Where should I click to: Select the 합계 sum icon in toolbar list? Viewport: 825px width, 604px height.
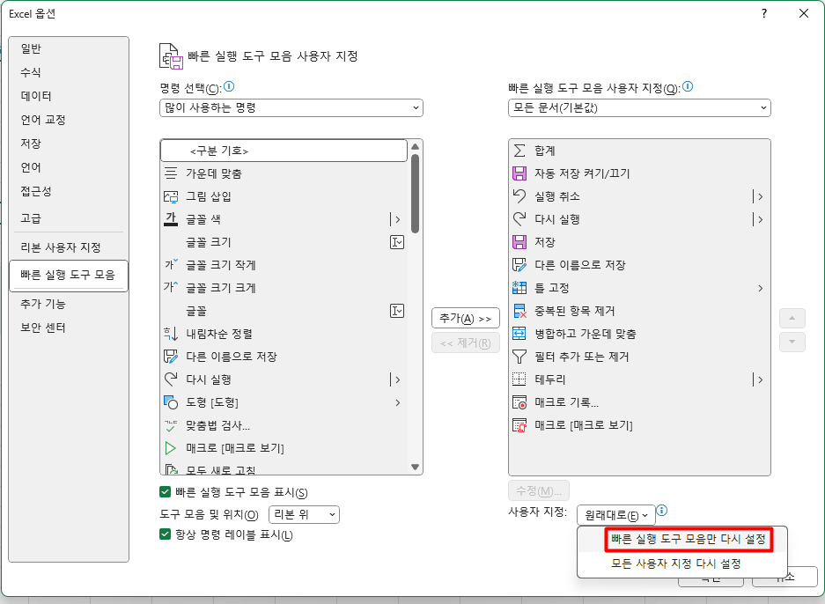coord(519,151)
